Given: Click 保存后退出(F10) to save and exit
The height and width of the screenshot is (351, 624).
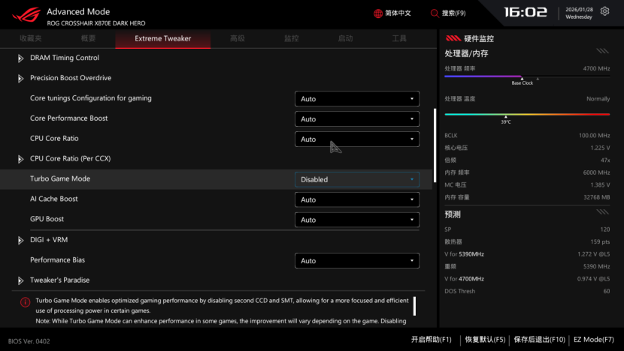Looking at the screenshot, I should [539, 340].
